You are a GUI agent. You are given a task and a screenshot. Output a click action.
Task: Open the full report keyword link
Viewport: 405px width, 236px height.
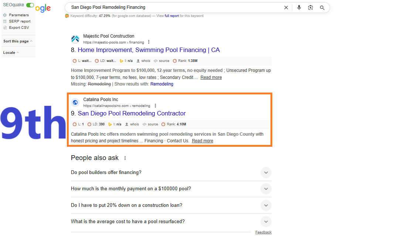pyautogui.click(x=172, y=16)
